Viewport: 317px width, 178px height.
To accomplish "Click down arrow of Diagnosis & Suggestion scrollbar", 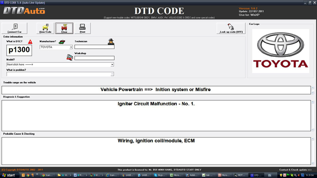I will [313, 130].
